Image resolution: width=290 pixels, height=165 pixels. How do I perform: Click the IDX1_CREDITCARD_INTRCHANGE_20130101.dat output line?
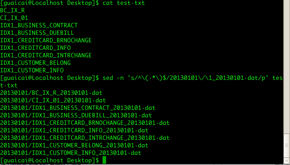[x=85, y=138]
